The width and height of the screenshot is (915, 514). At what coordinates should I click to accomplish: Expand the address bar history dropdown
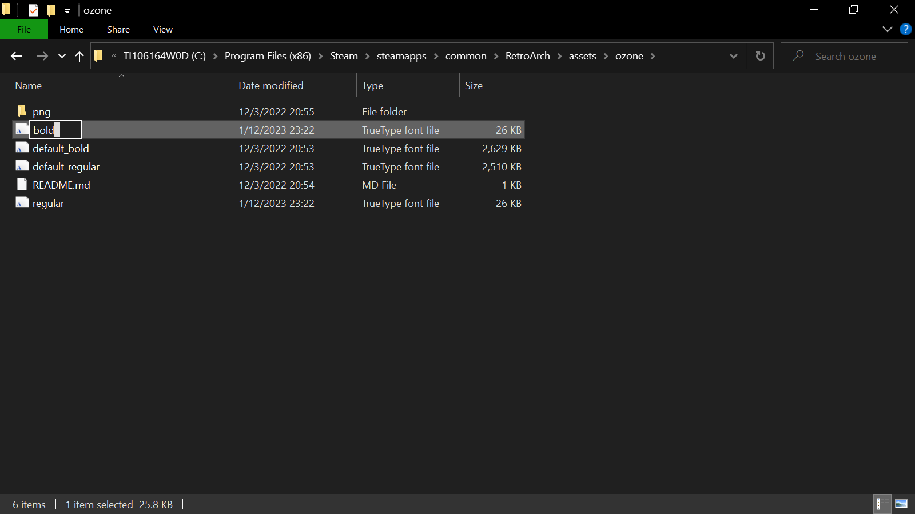click(x=734, y=56)
